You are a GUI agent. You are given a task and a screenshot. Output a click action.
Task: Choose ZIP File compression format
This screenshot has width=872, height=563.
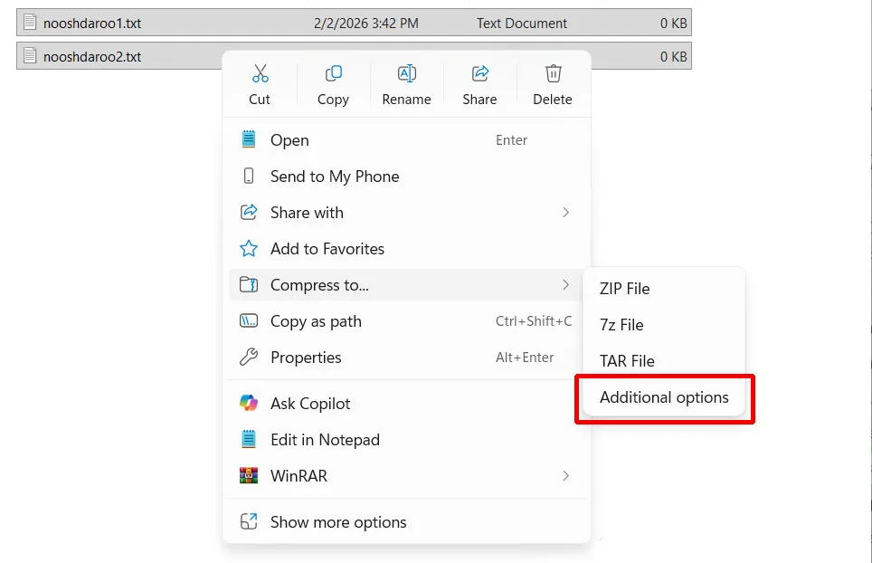[625, 289]
